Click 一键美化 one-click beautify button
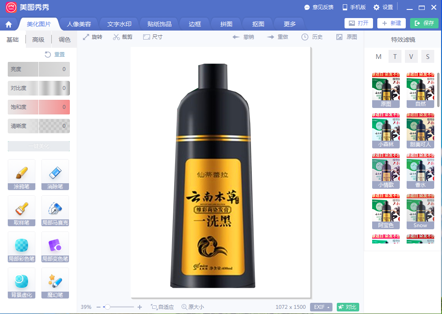442x314 pixels. pos(39,146)
